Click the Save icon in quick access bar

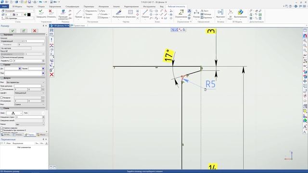pyautogui.click(x=29, y=2)
